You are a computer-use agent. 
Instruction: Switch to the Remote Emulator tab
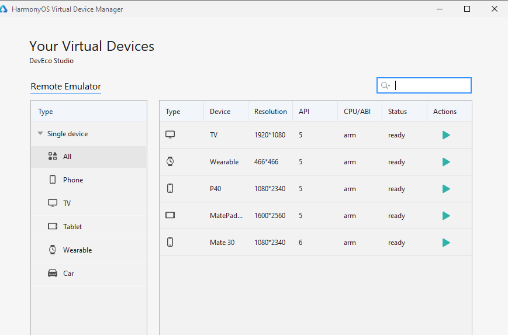(65, 87)
